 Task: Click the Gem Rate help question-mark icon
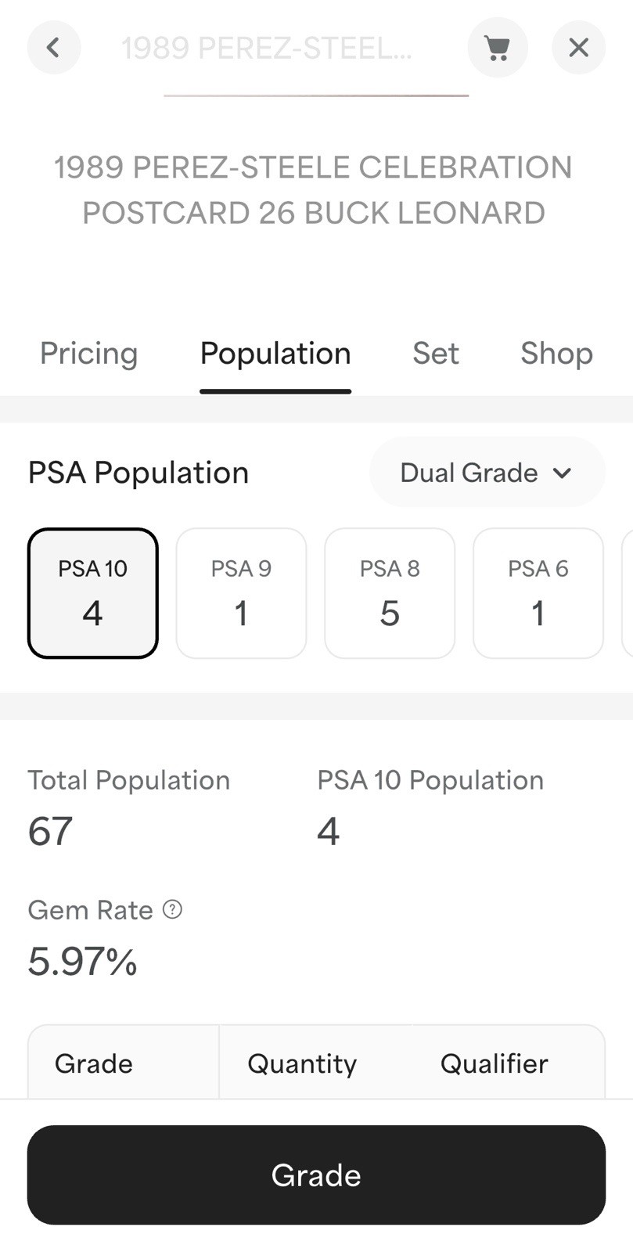point(172,909)
